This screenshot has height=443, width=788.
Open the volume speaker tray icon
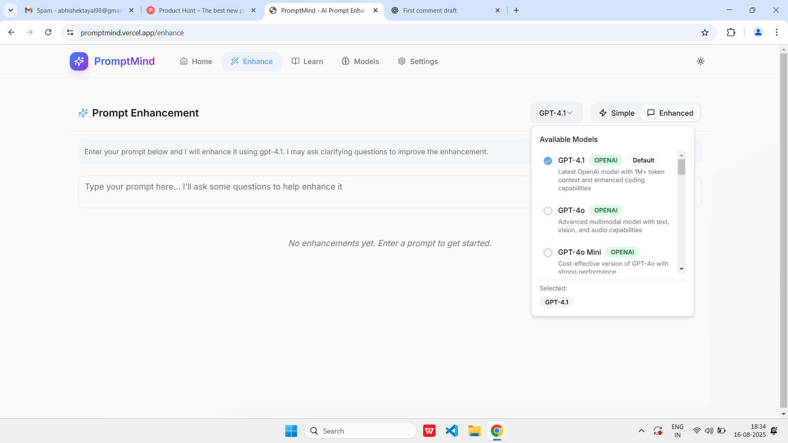tap(709, 431)
